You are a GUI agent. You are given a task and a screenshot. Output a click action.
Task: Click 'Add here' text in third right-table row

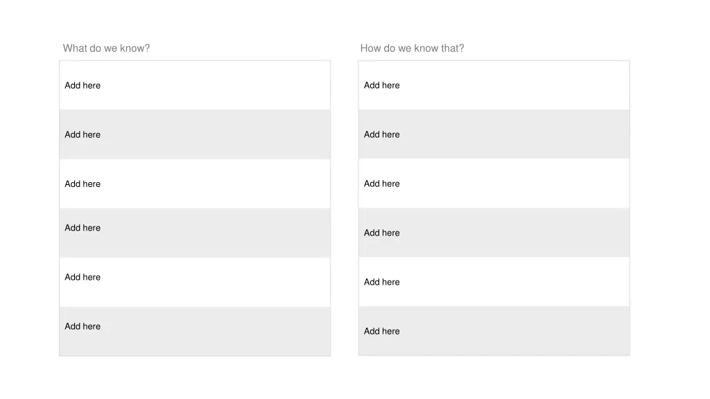pos(382,184)
